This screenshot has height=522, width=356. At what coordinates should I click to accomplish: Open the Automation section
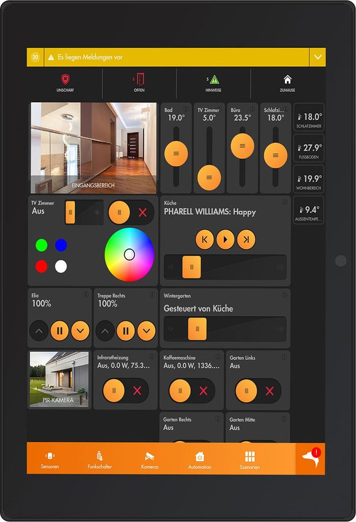pos(200,460)
